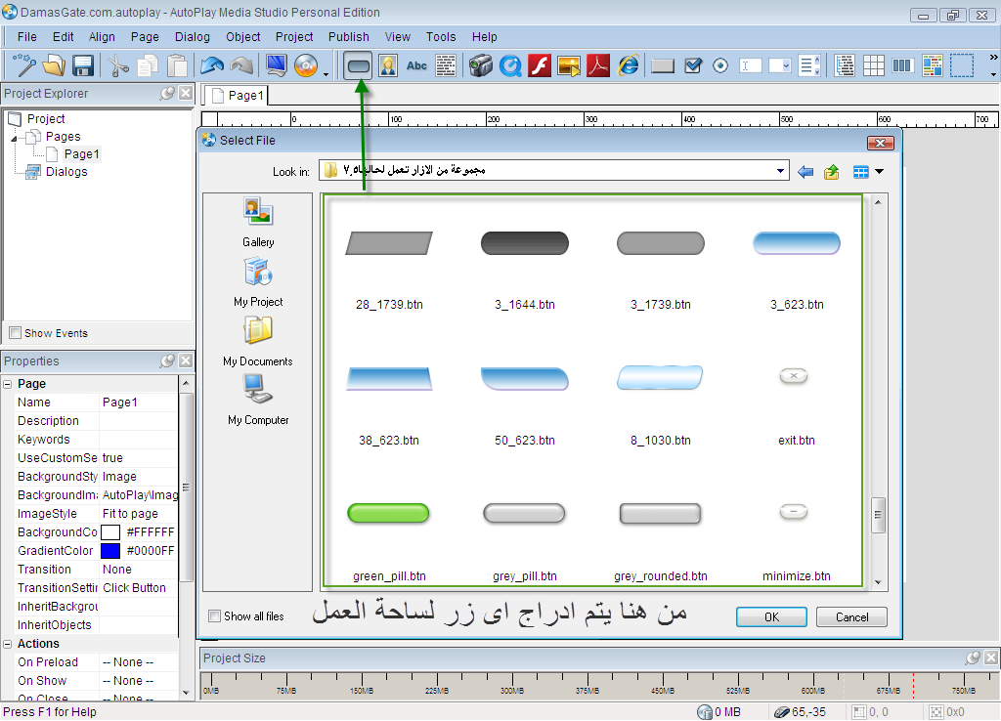Click the Cut scissors icon
The width and height of the screenshot is (1001, 721).
tap(118, 65)
